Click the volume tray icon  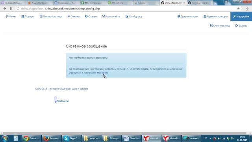tap(219, 138)
